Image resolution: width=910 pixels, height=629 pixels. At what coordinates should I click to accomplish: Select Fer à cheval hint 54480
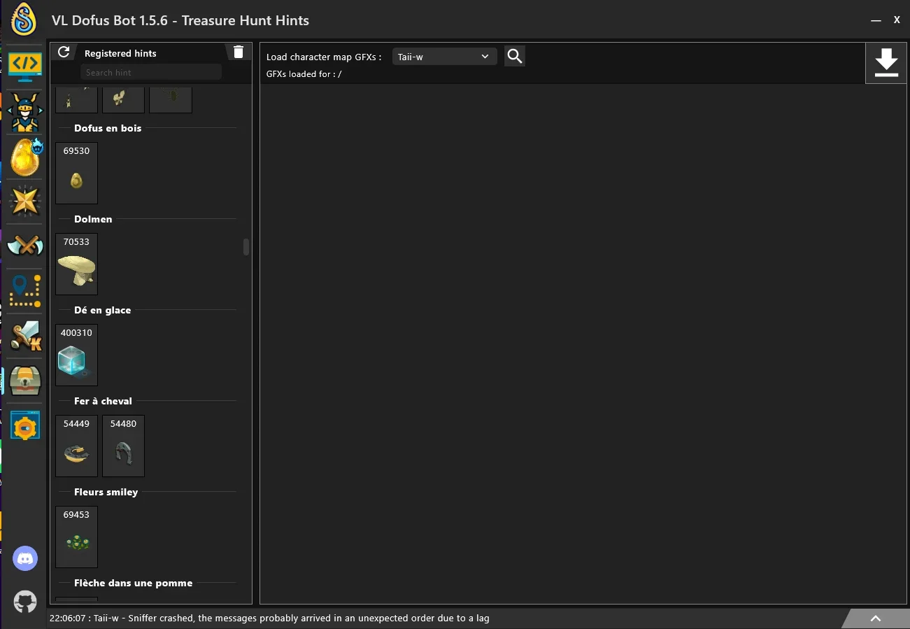123,446
